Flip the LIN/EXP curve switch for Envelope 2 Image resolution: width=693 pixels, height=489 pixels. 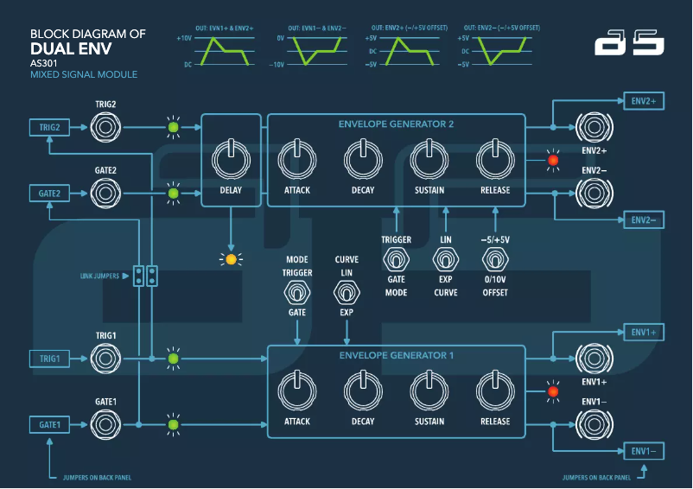click(x=446, y=259)
